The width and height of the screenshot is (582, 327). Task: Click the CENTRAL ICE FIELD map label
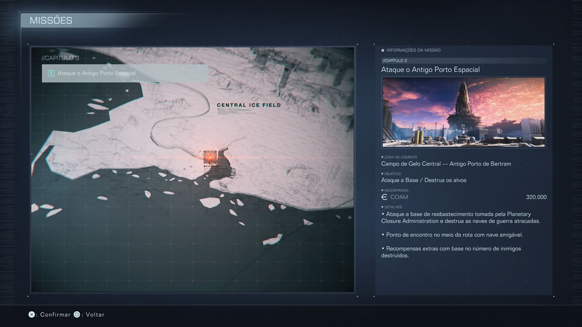click(x=249, y=105)
